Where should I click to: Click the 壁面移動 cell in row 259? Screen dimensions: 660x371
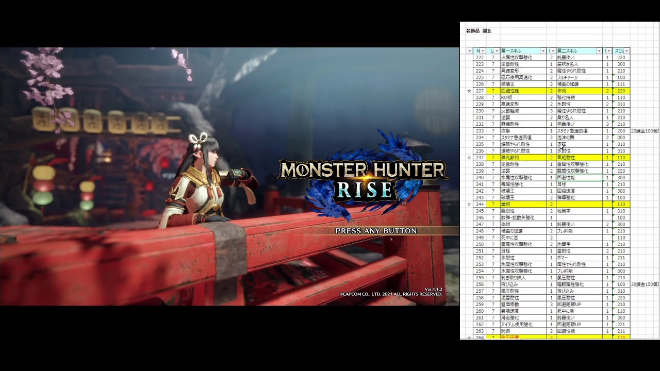pyautogui.click(x=523, y=305)
